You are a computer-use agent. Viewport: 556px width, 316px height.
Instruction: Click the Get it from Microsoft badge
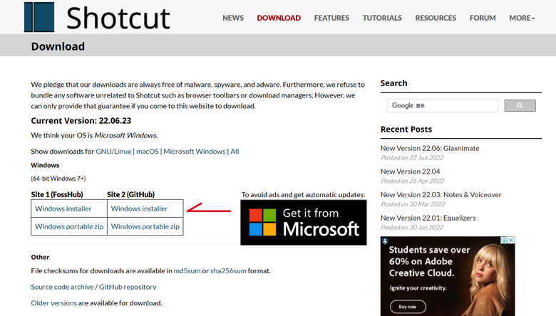304,223
